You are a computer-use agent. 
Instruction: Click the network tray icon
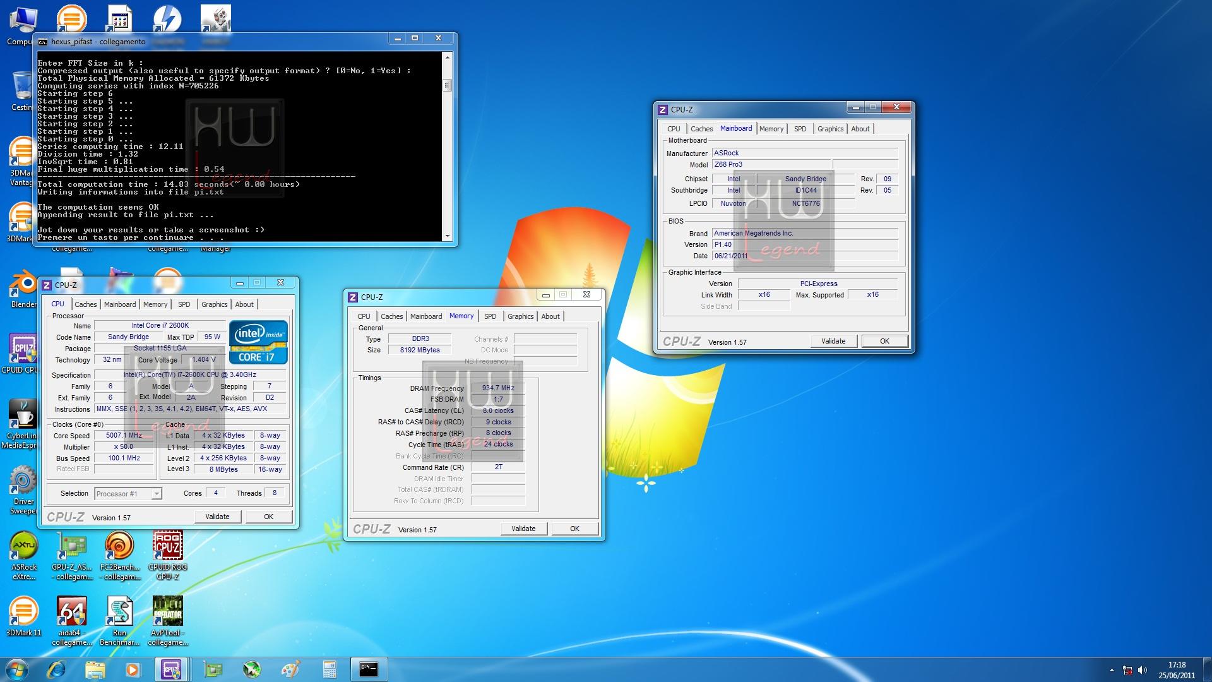(x=1127, y=670)
